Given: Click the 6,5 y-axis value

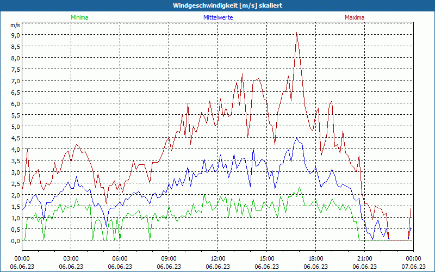Looking at the screenshot, I should 15,92.
